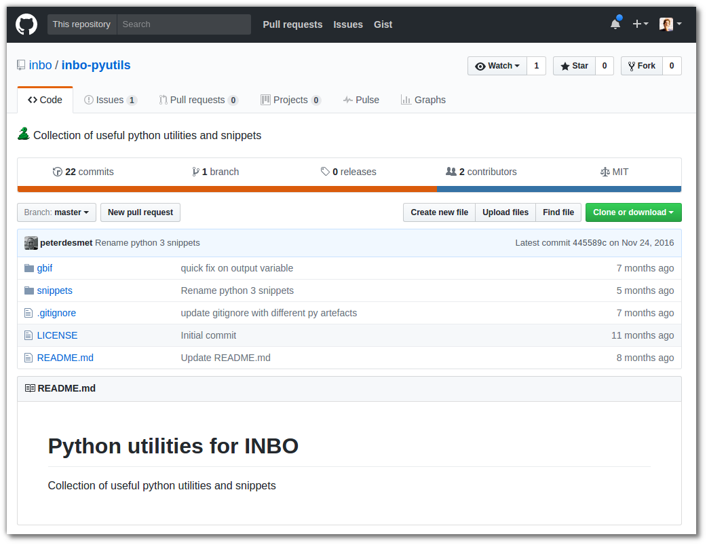Click Upload files button
Screen dimensions: 707x545
tap(505, 212)
